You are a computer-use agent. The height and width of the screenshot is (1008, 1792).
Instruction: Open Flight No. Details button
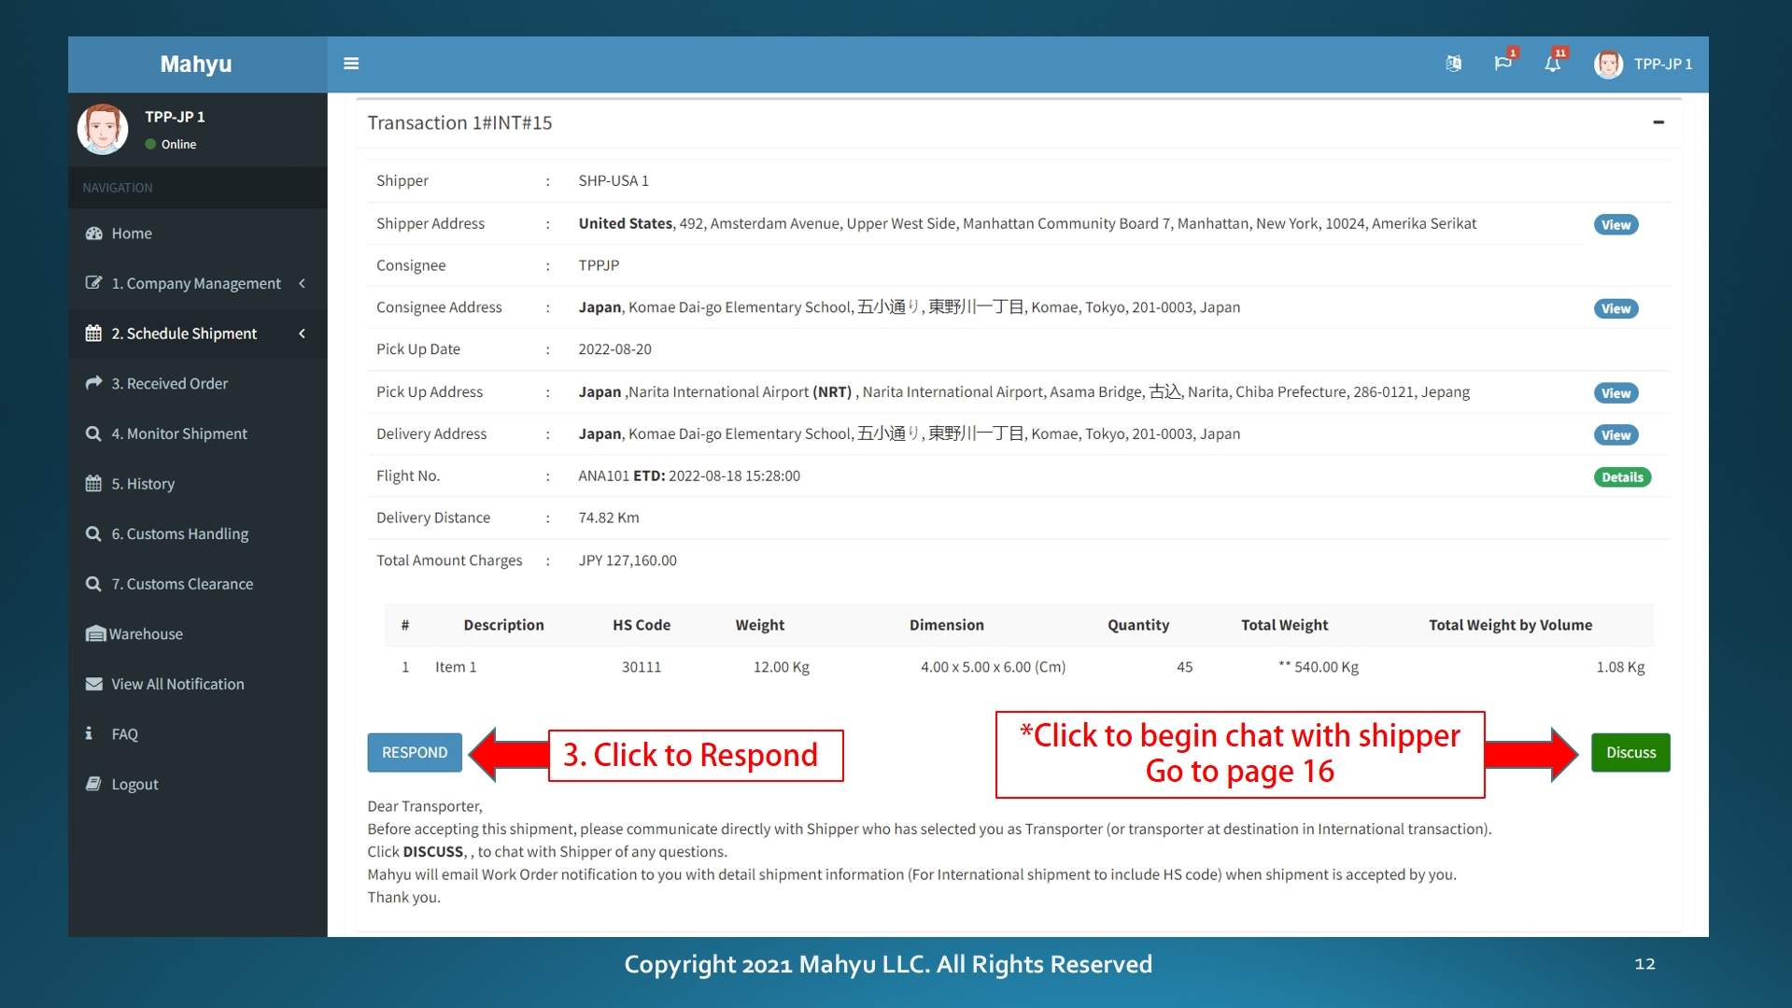click(x=1622, y=477)
